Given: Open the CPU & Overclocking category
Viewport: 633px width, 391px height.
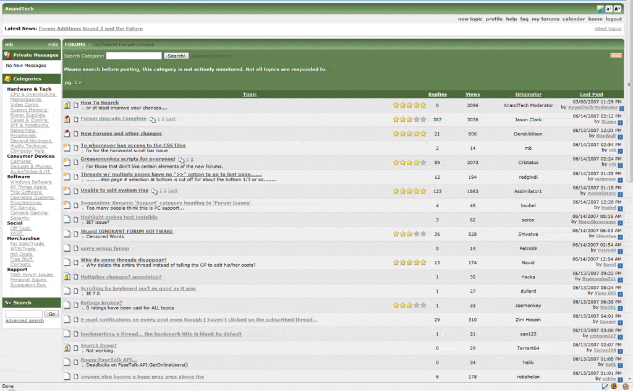Looking at the screenshot, I should point(33,95).
